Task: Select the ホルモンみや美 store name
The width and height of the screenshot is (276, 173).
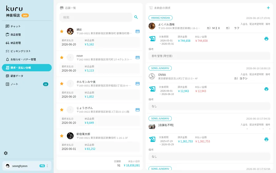Action: click(86, 82)
